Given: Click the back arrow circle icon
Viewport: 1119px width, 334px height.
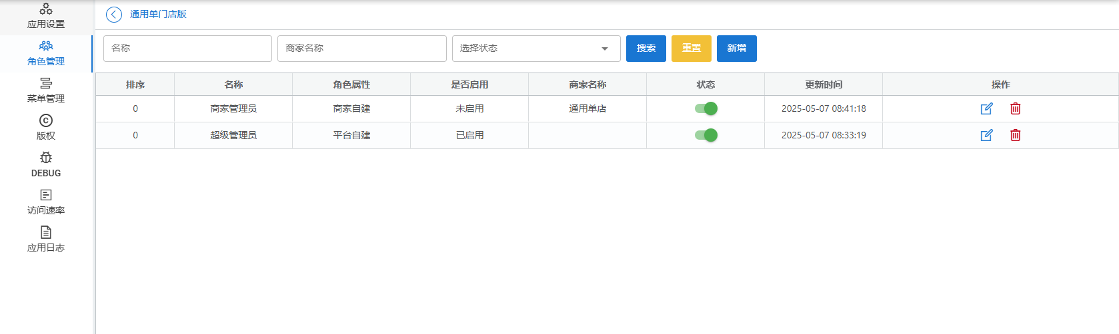Looking at the screenshot, I should point(114,15).
